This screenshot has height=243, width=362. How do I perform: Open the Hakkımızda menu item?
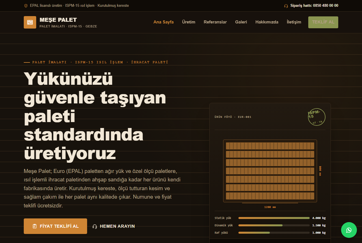267,22
